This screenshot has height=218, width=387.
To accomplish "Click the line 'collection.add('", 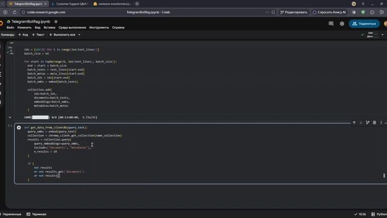I will tap(40, 90).
